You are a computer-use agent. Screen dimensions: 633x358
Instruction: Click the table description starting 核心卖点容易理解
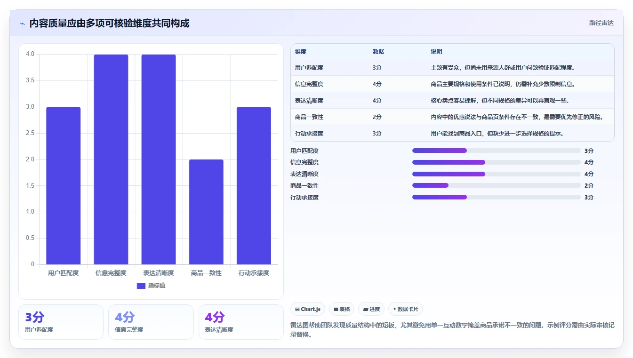(x=500, y=101)
